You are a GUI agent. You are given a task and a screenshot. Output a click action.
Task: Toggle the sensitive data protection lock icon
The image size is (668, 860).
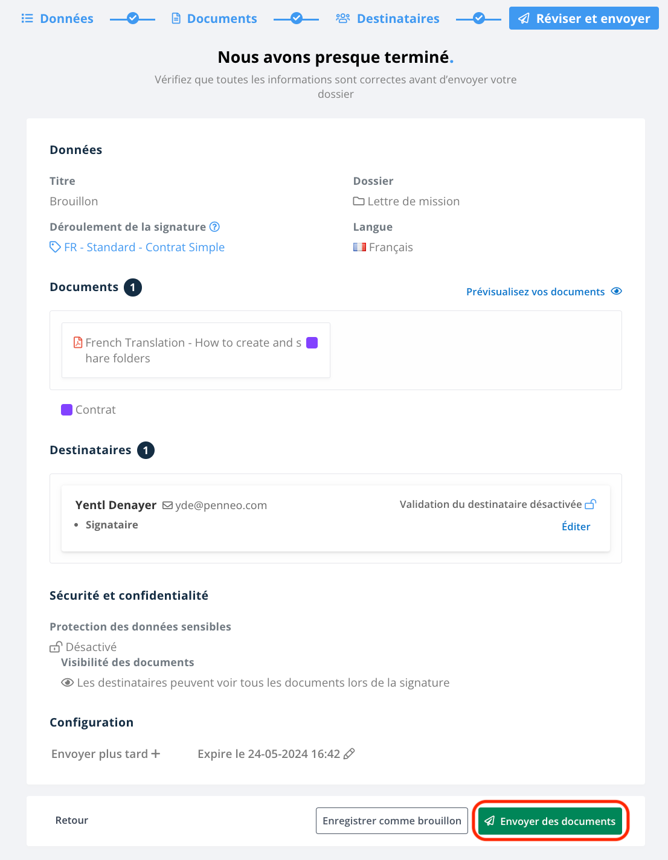(x=56, y=647)
